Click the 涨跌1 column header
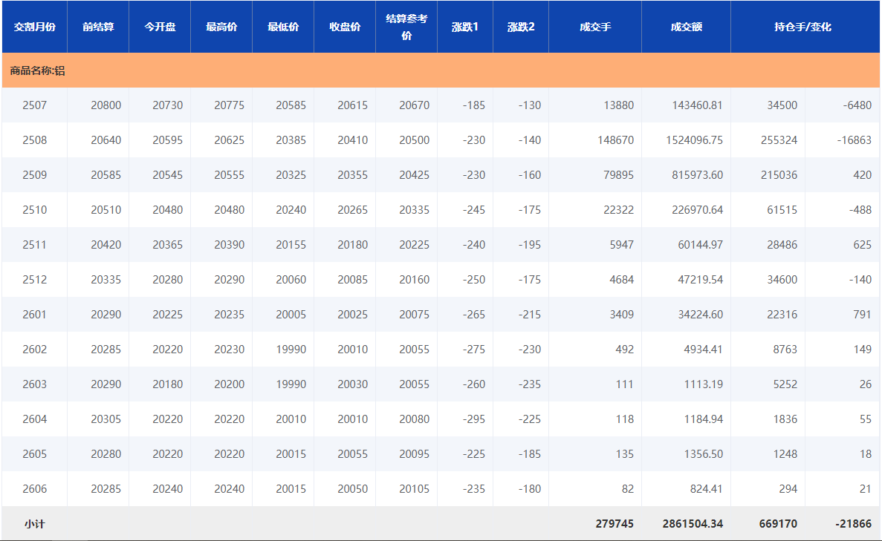Screen dimensions: 882x541 click(465, 27)
